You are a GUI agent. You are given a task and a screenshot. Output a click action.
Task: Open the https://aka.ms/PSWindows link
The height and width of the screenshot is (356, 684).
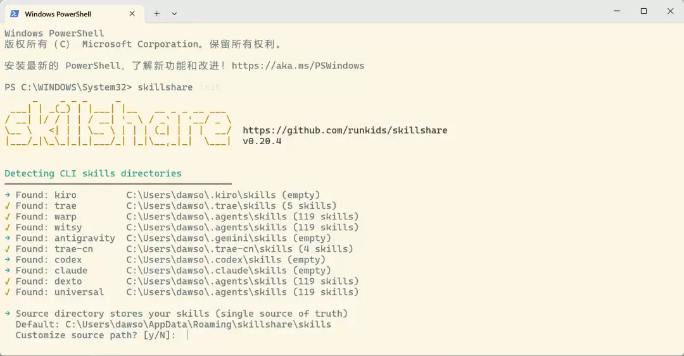point(298,66)
